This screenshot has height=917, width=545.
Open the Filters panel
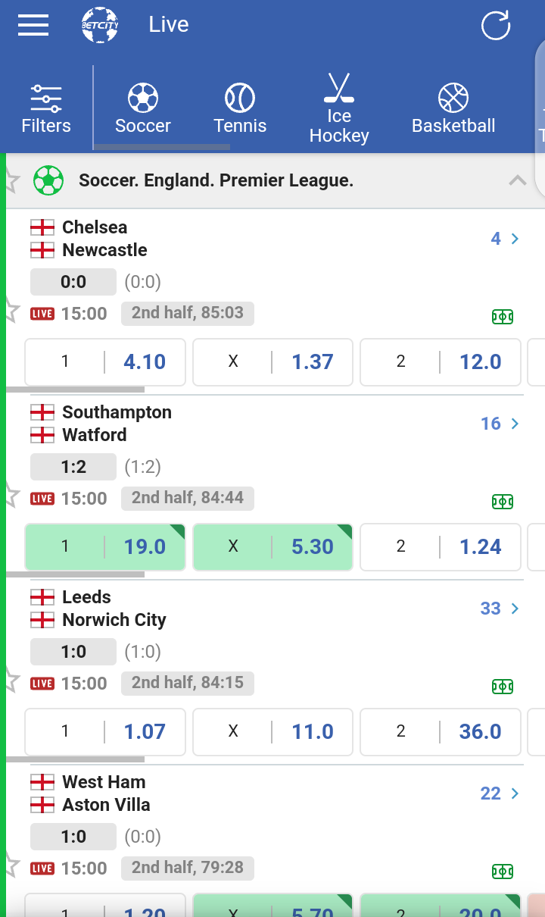click(x=46, y=109)
